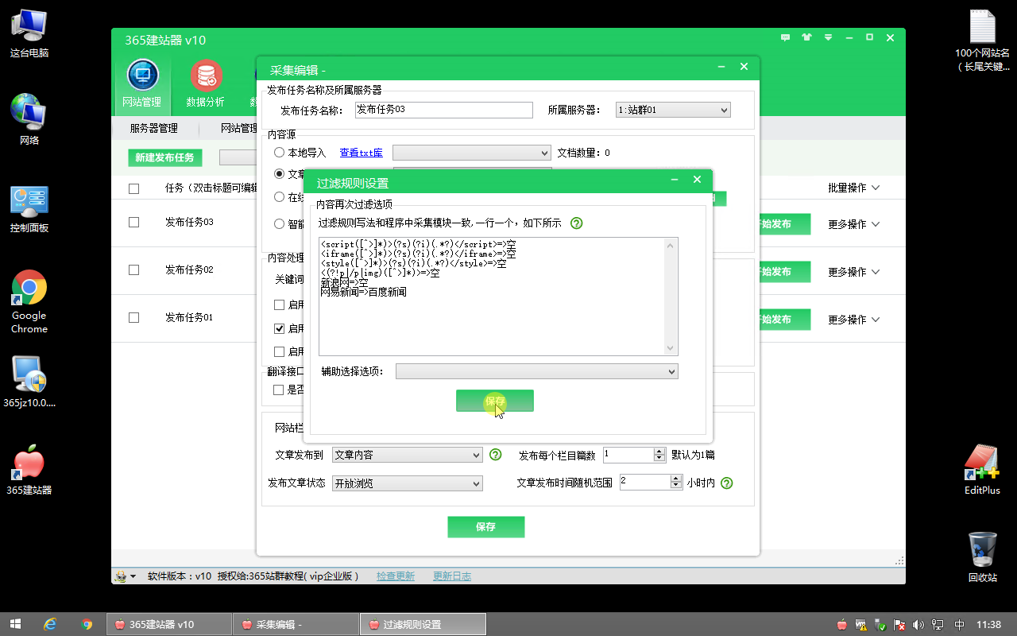Expand 更多操作 for 发布任务01
This screenshot has width=1017, height=636.
(854, 320)
